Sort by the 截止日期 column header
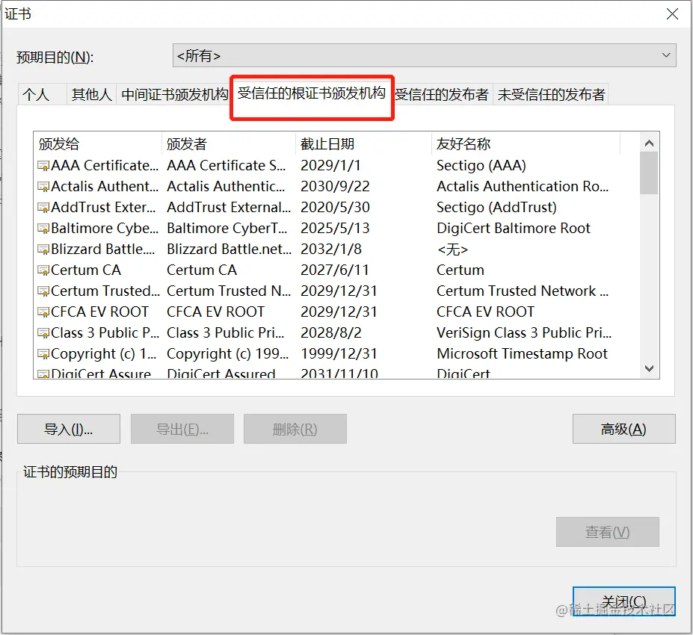 tap(363, 144)
